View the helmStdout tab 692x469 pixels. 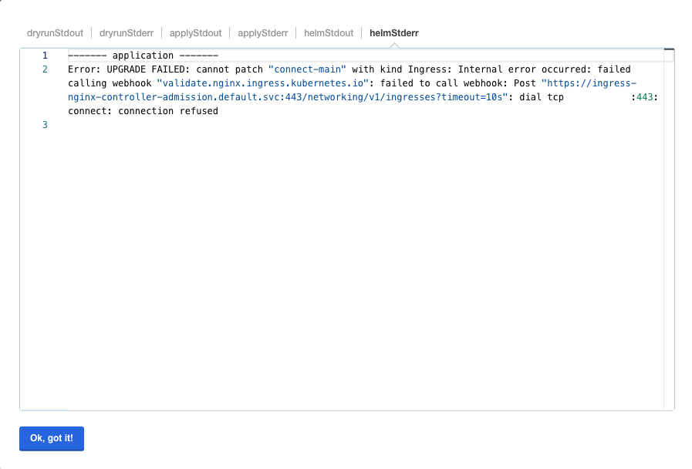[x=329, y=33]
